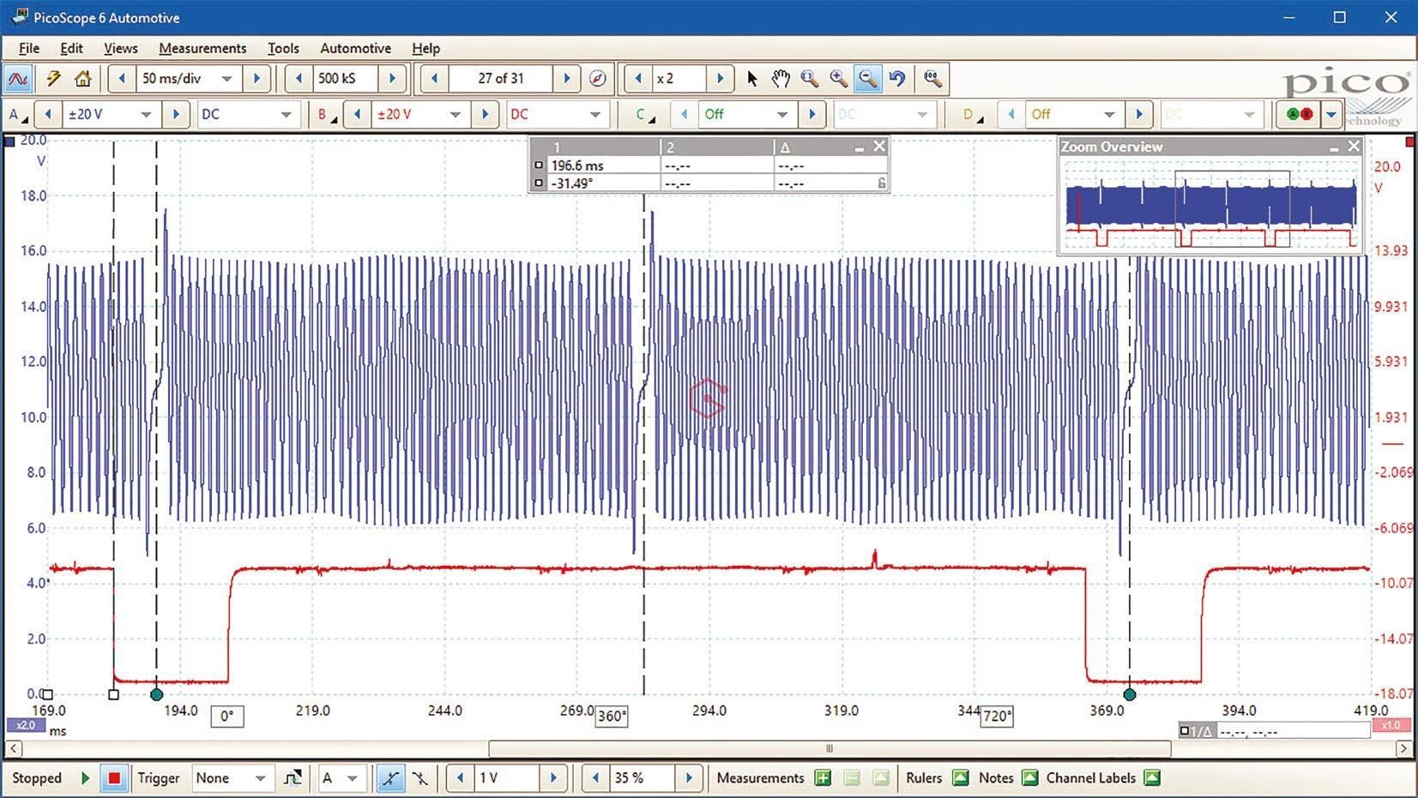Click the horizontal scrollbar thumb

[830, 748]
